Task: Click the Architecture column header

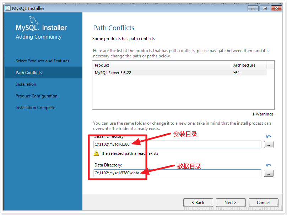Action: (x=249, y=65)
